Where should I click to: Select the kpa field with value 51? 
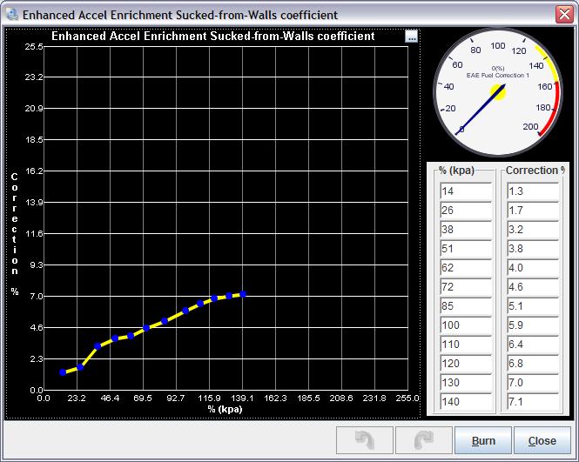pos(466,249)
